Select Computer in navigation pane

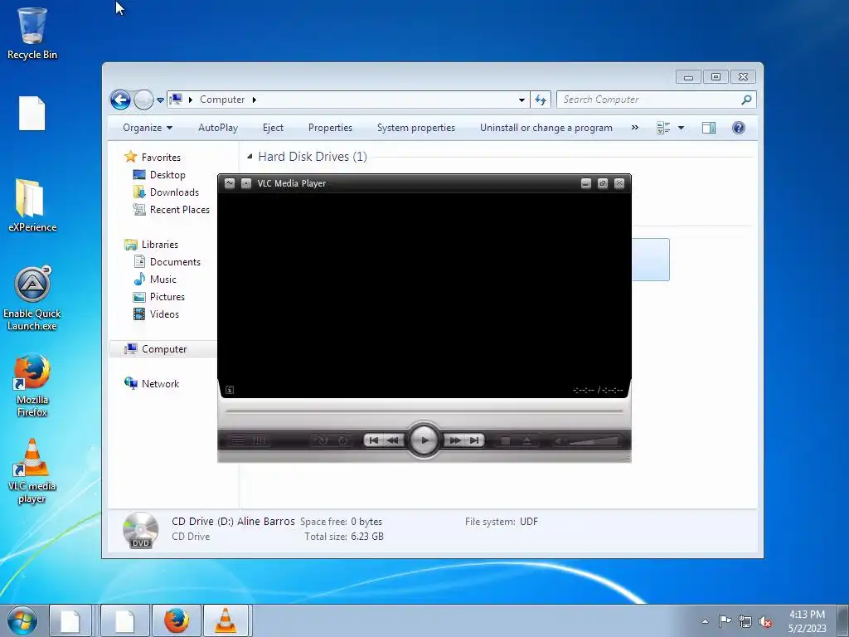pyautogui.click(x=155, y=349)
